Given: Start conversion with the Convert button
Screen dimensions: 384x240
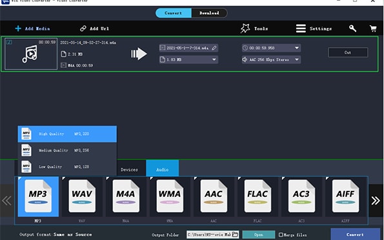Looking at the screenshot, I should (356, 234).
